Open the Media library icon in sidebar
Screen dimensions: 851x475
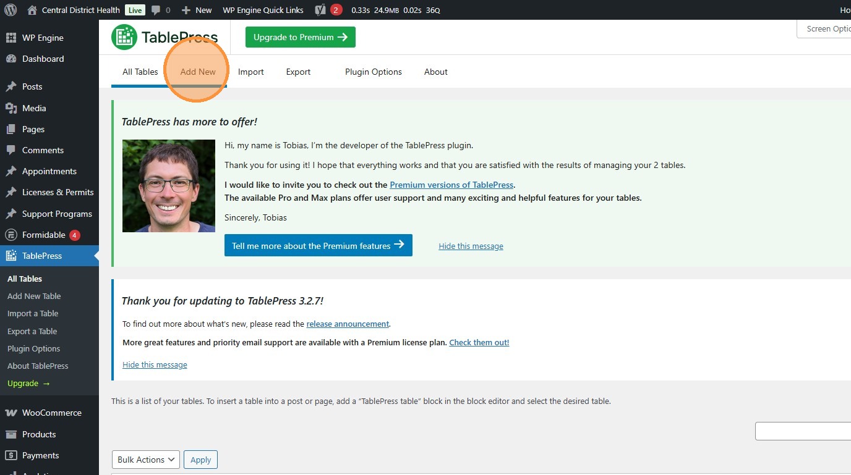click(11, 108)
